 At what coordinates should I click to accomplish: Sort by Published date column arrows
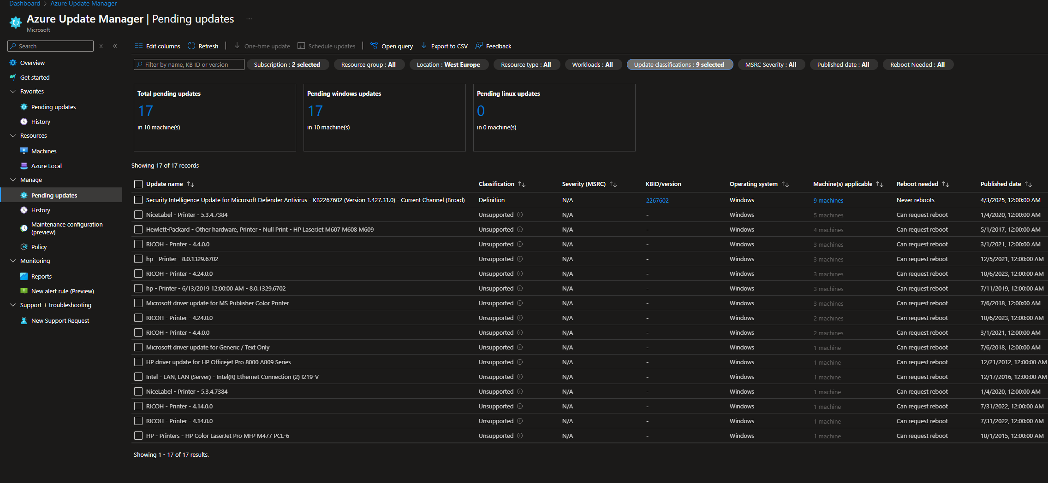pos(1028,184)
